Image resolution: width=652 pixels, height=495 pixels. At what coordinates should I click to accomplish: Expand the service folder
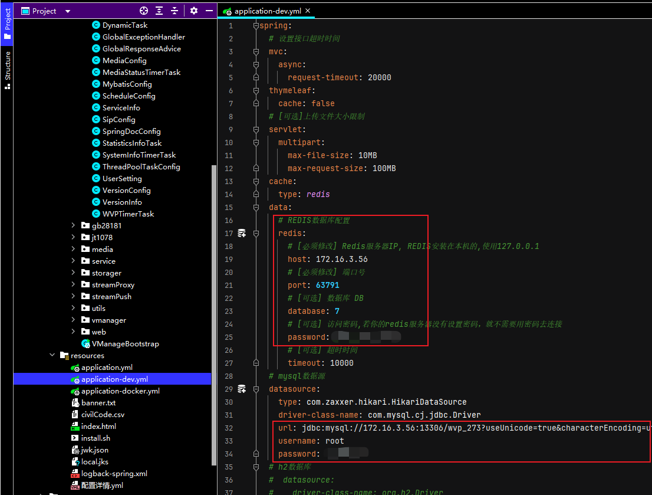[73, 261]
